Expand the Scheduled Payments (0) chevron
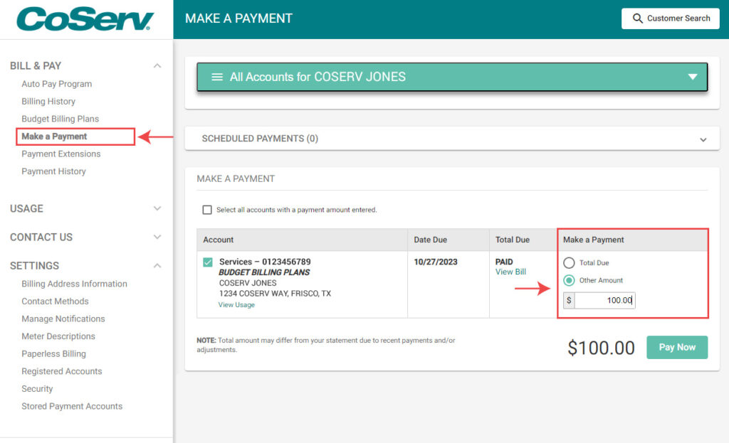 click(703, 139)
